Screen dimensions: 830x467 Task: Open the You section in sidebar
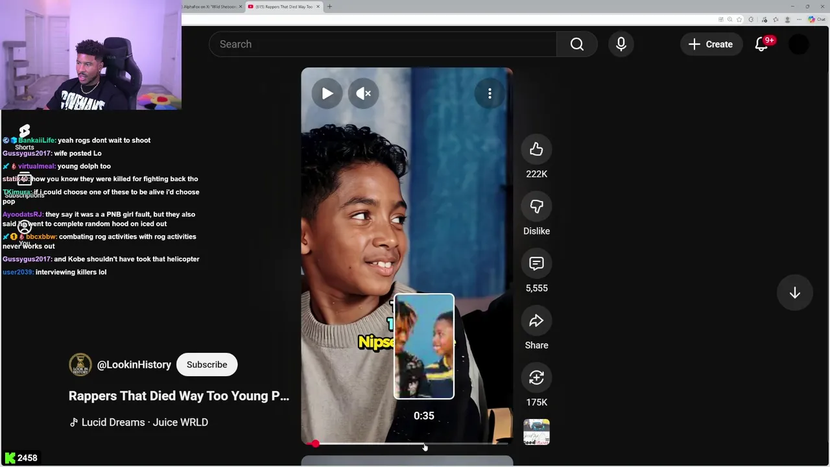click(24, 233)
